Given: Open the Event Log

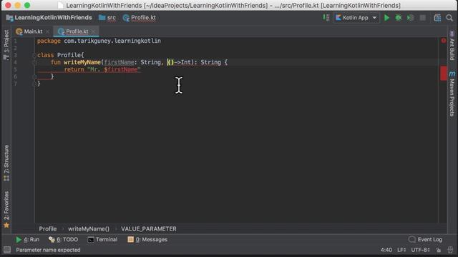Looking at the screenshot, I should (425, 240).
